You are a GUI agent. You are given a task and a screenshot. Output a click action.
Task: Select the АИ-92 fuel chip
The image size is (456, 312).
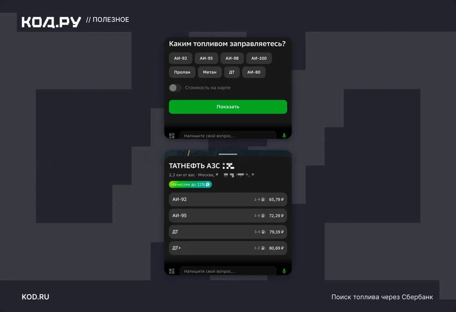coord(180,58)
